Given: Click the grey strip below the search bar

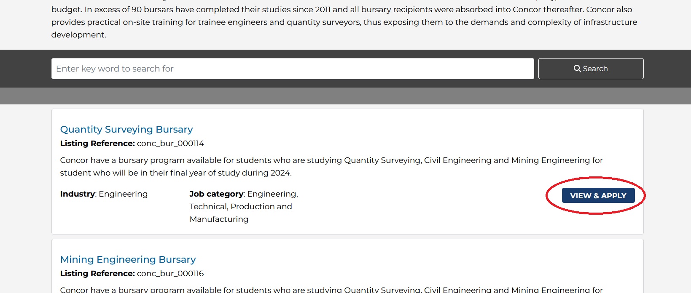Looking at the screenshot, I should (345, 96).
